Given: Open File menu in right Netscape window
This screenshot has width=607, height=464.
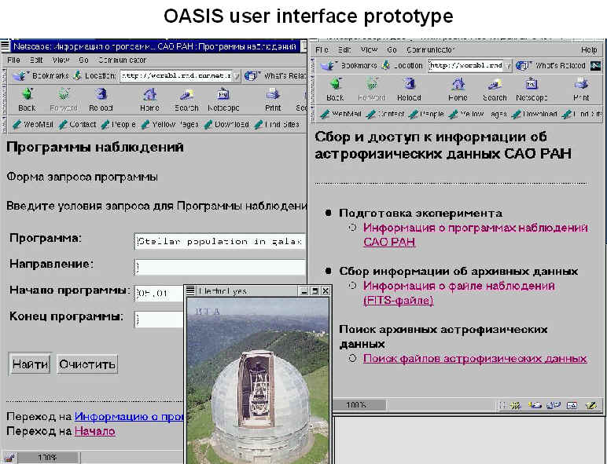Looking at the screenshot, I should click(322, 50).
